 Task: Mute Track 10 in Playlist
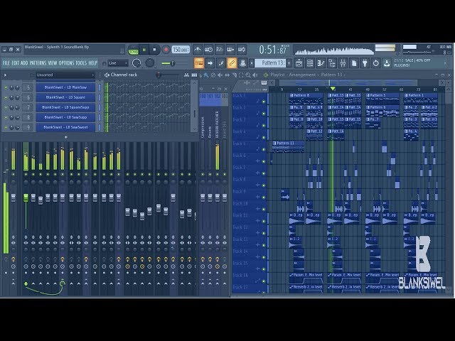pos(264,209)
